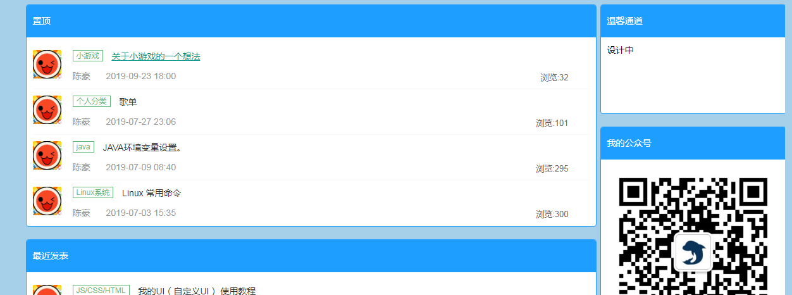Open 我的UI（自定义UI）使用教程 post

click(197, 291)
